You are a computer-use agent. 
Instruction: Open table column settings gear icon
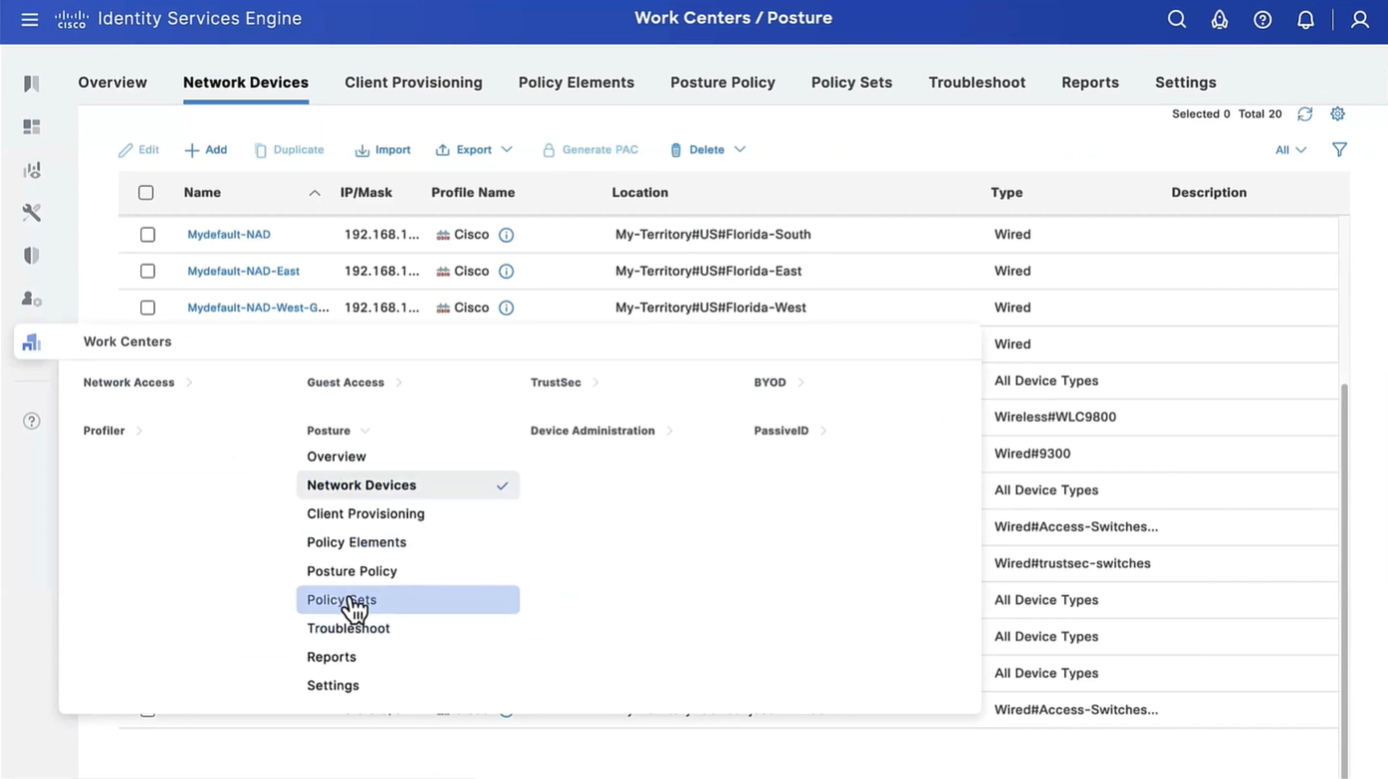(1337, 114)
